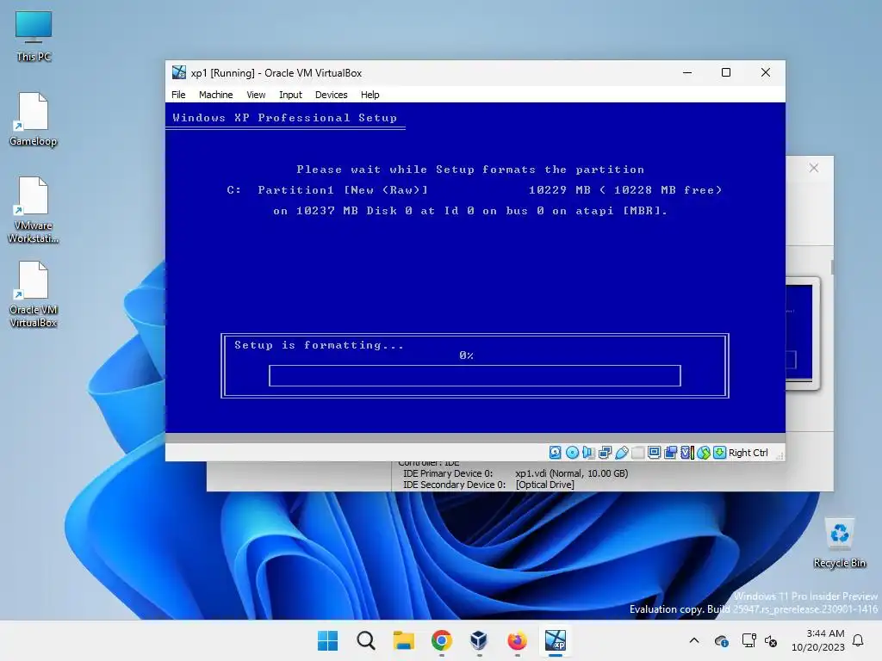
Task: Click the xp1 VM taskbar icon
Action: point(556,640)
